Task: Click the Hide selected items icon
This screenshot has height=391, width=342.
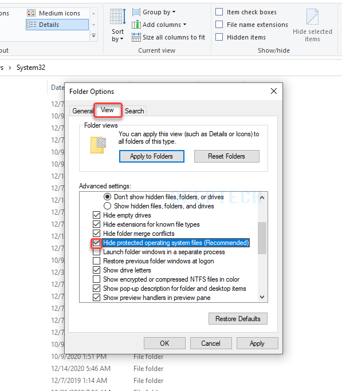Action: point(312,17)
